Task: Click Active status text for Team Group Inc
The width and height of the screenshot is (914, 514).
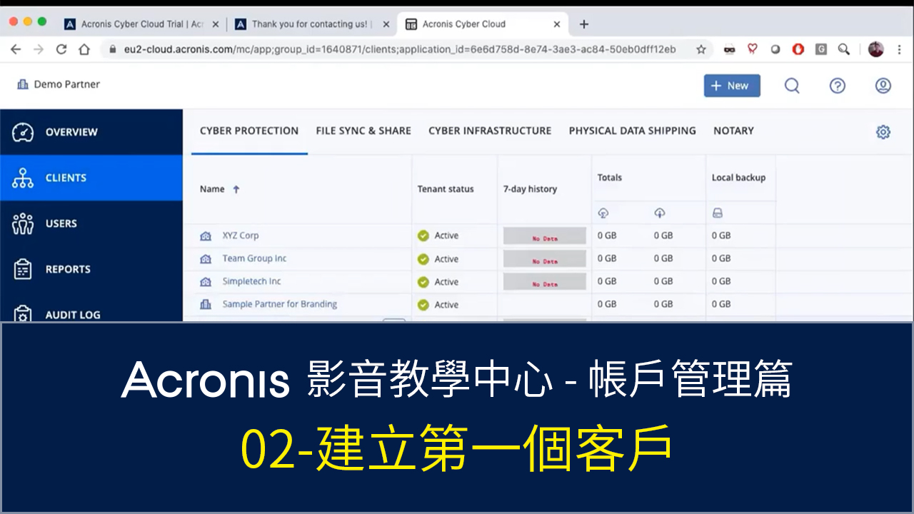Action: pyautogui.click(x=446, y=259)
